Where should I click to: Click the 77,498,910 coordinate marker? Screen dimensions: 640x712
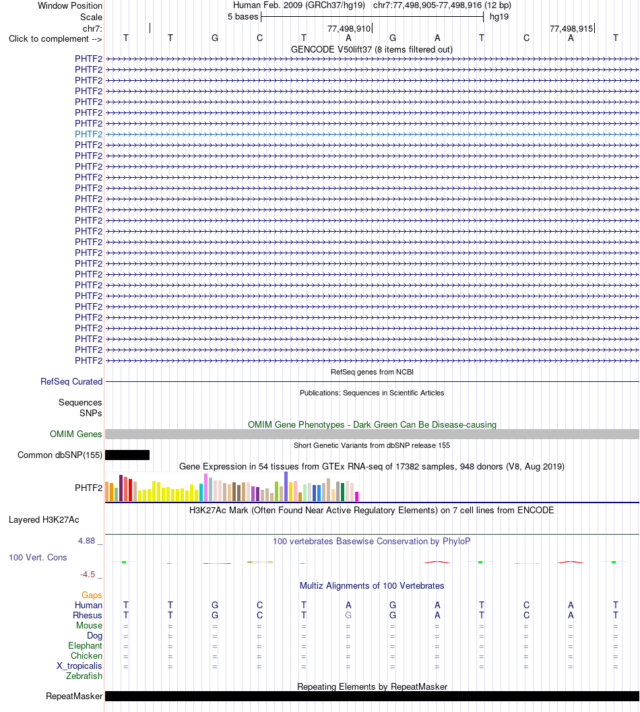(x=349, y=28)
